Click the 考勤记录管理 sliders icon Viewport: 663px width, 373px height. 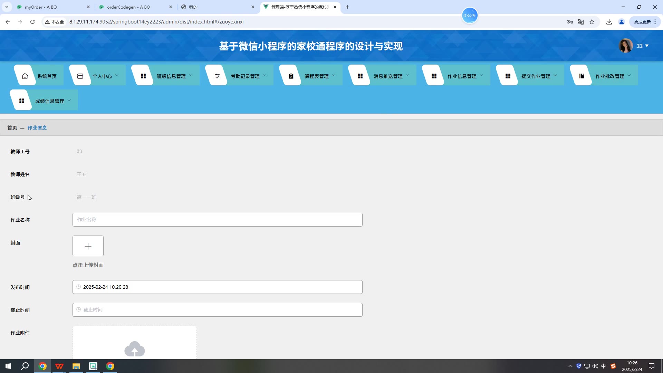(x=217, y=76)
